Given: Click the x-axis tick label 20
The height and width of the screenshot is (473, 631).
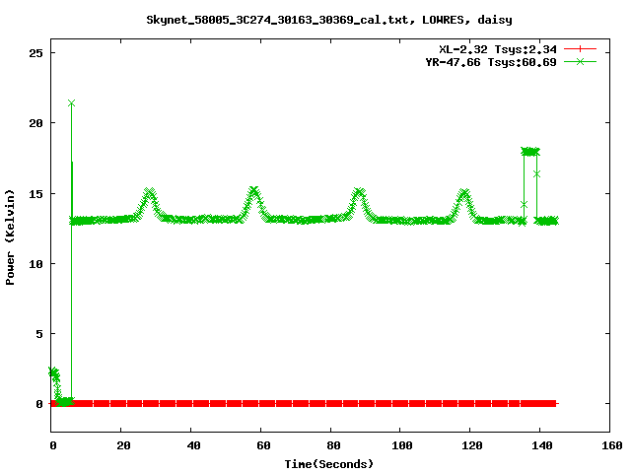Looking at the screenshot, I should 123,445.
